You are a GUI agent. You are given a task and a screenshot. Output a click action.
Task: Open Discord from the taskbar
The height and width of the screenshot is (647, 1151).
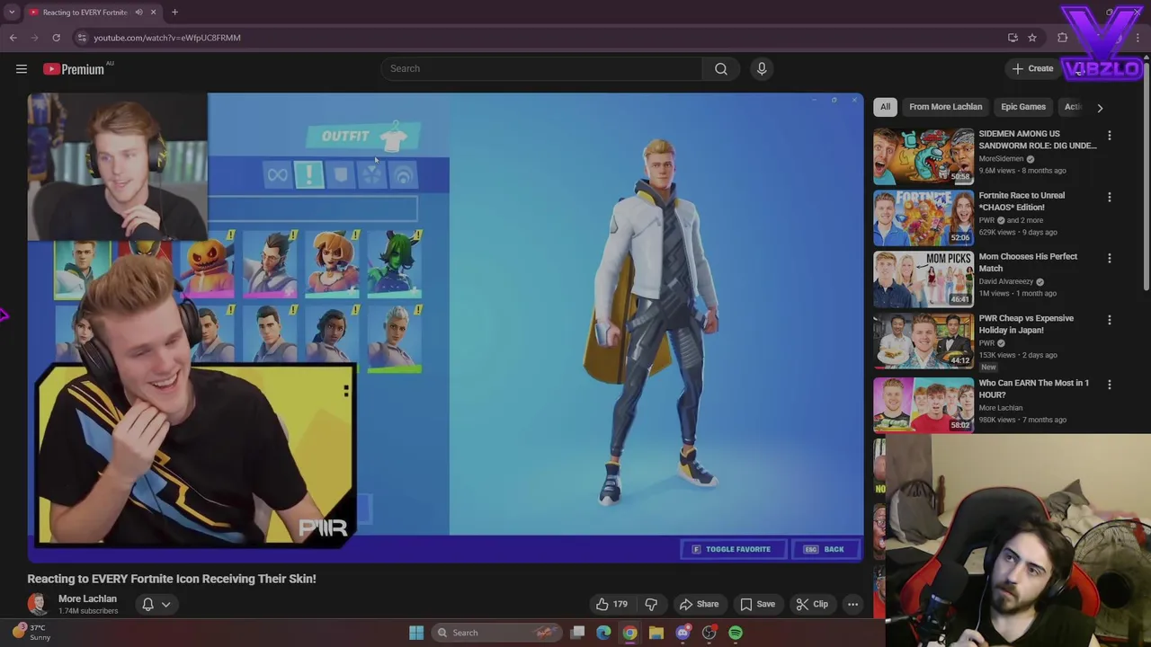tap(683, 633)
